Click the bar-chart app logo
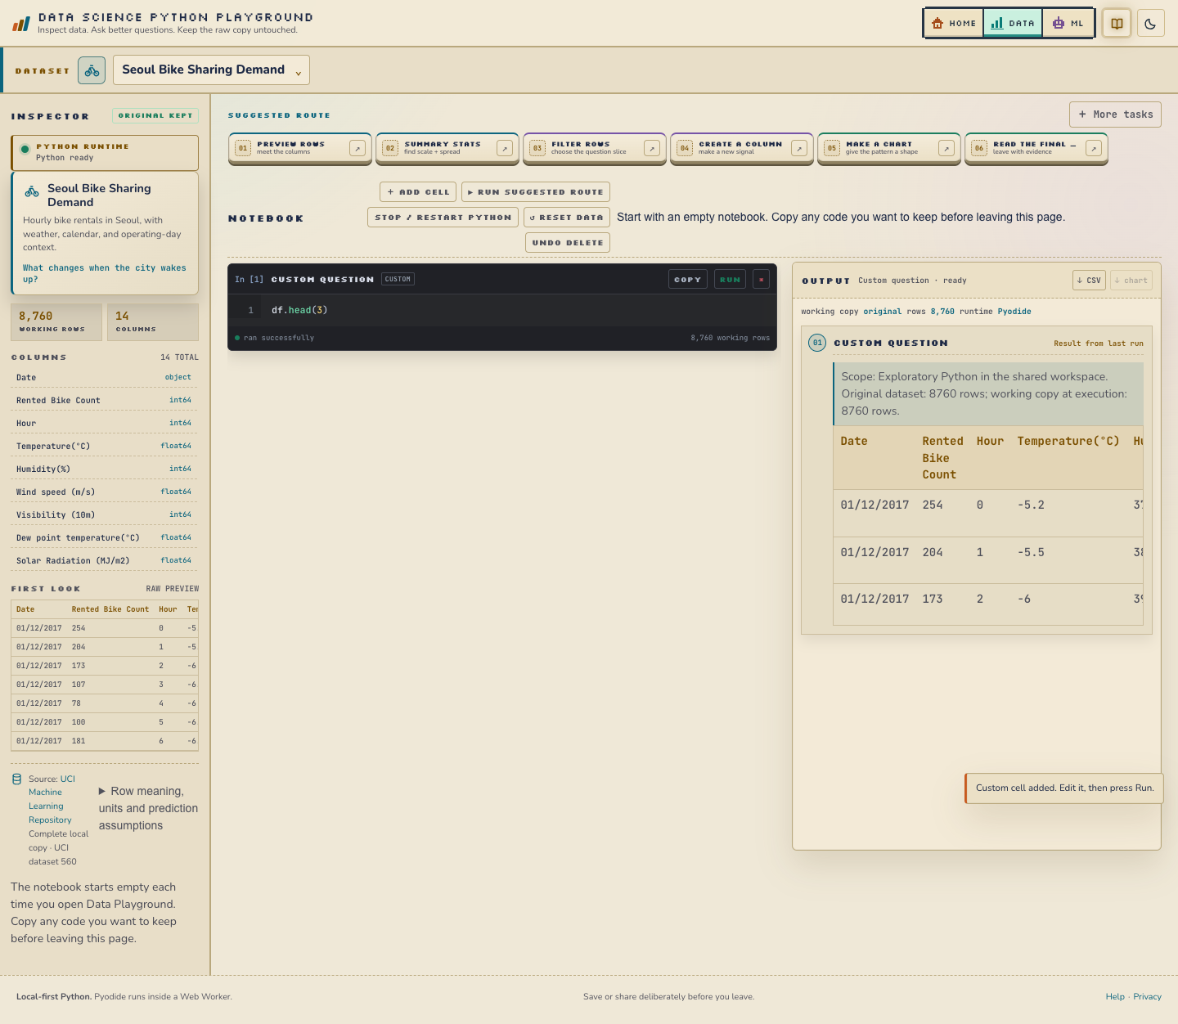The width and height of the screenshot is (1178, 1024). (21, 24)
